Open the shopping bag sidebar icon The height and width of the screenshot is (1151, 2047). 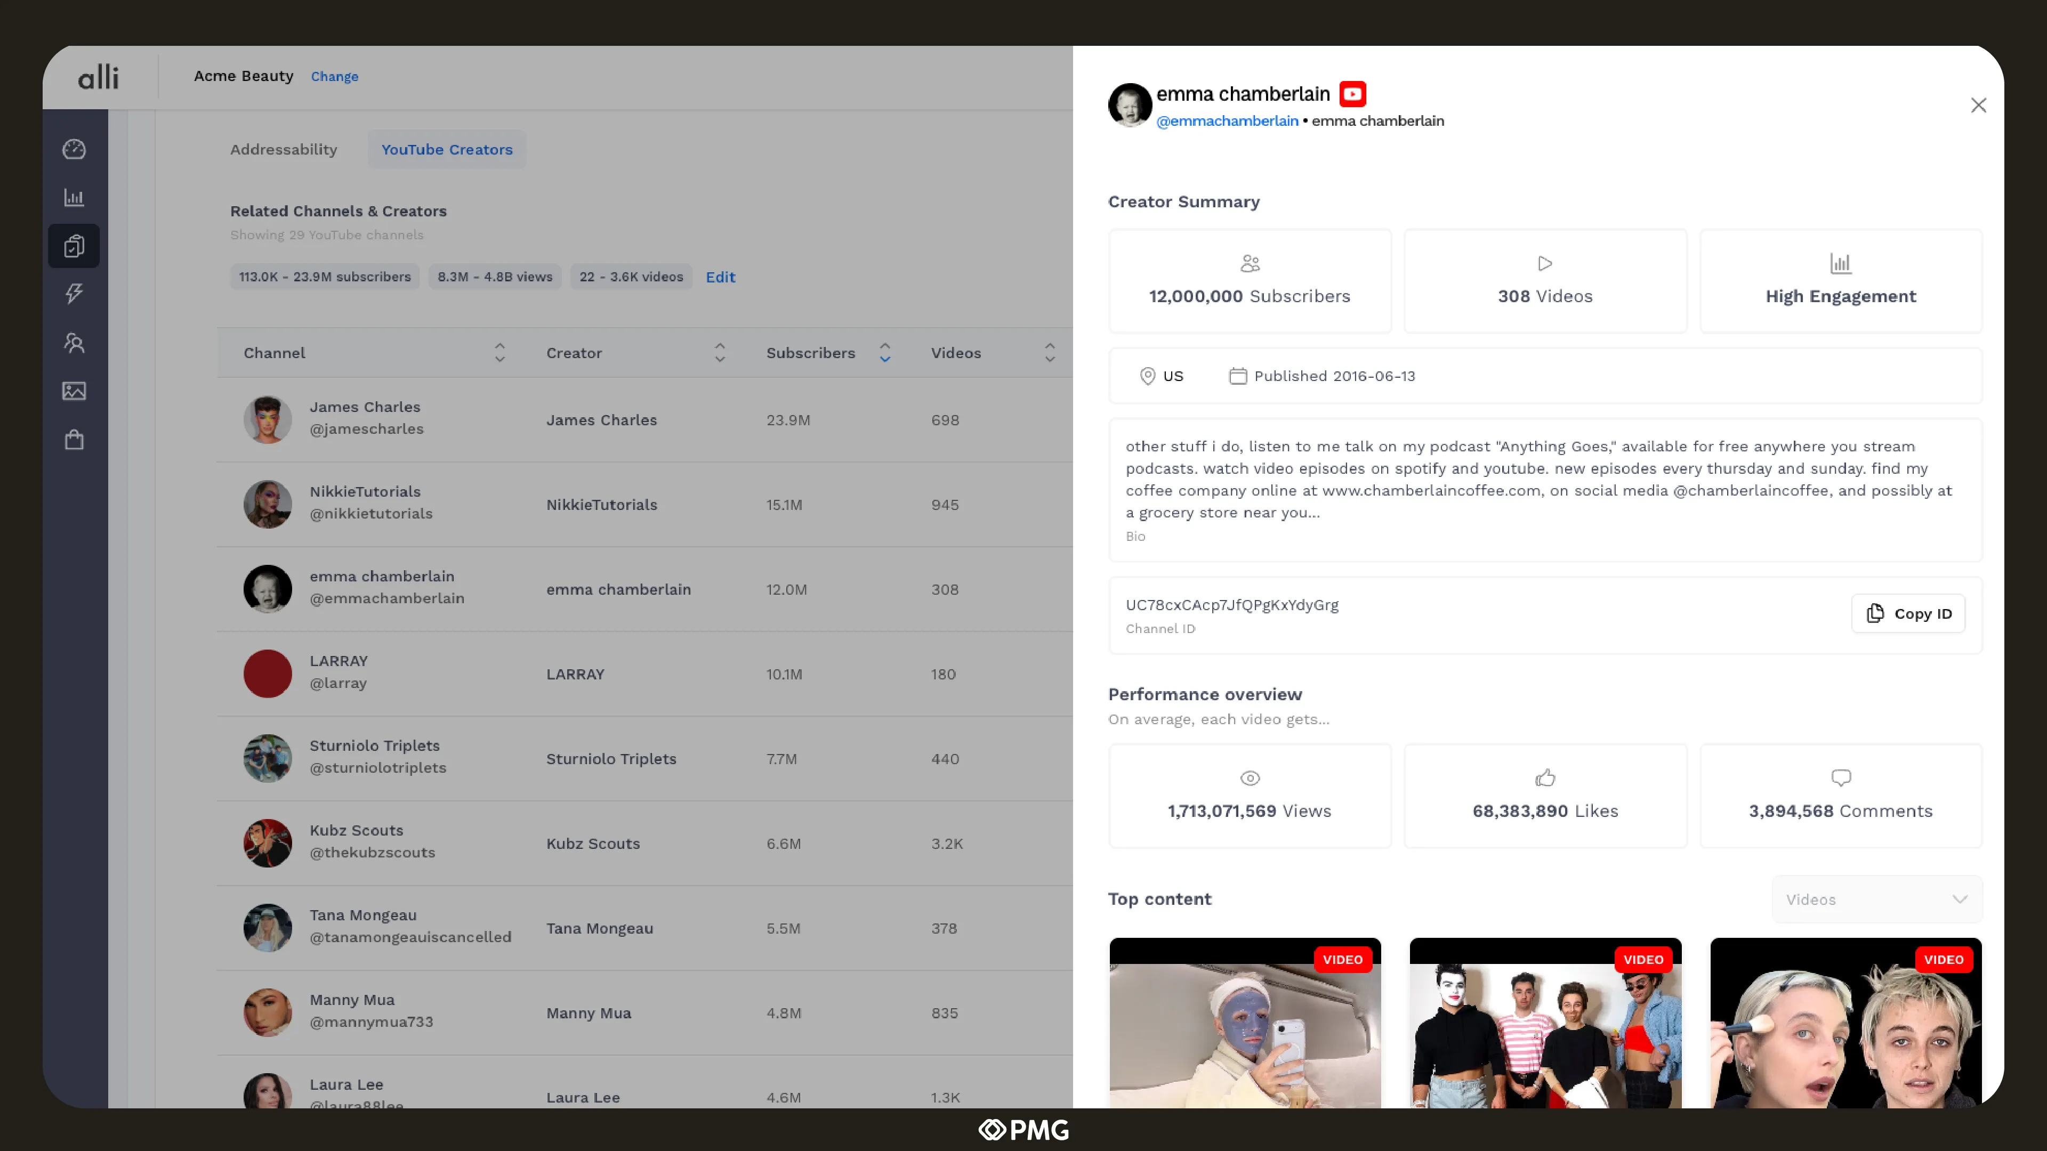pyautogui.click(x=74, y=439)
